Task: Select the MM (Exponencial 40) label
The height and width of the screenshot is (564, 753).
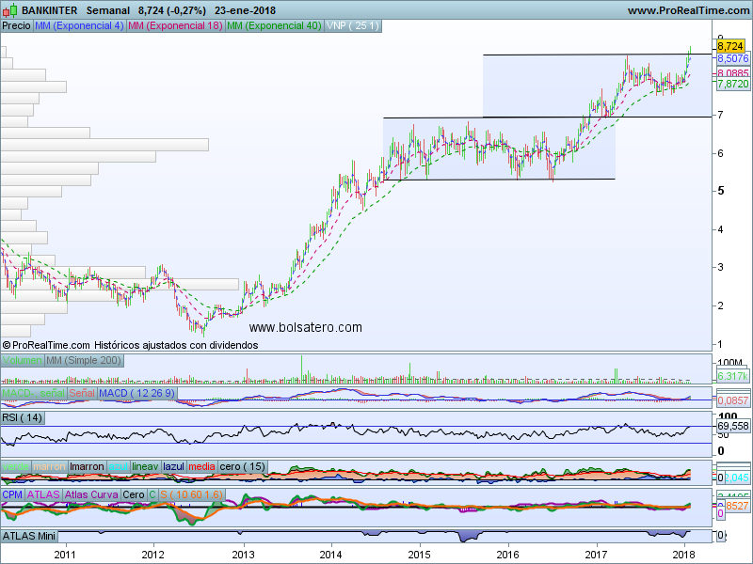Action: [274, 25]
